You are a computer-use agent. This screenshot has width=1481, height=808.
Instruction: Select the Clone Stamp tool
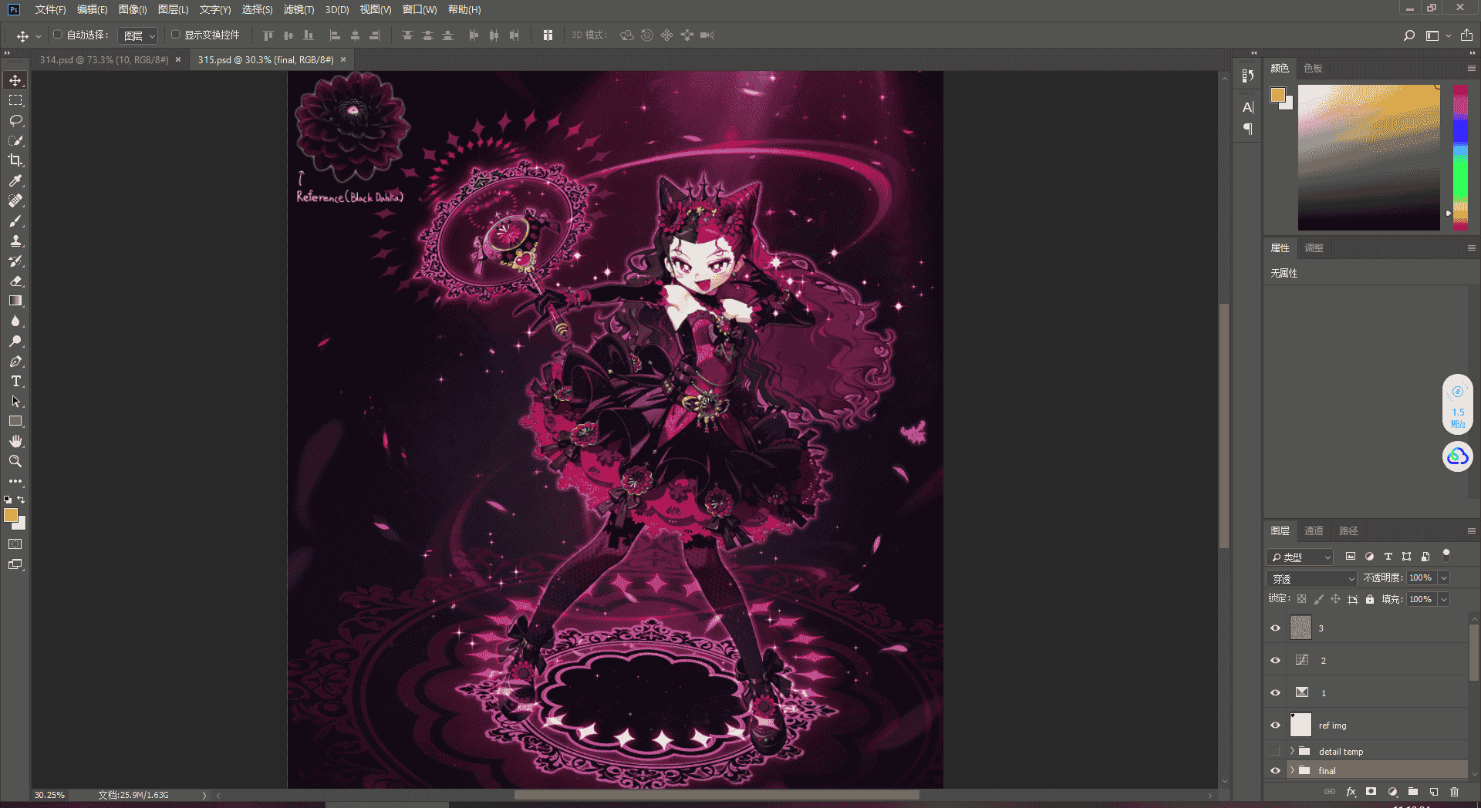pos(15,241)
